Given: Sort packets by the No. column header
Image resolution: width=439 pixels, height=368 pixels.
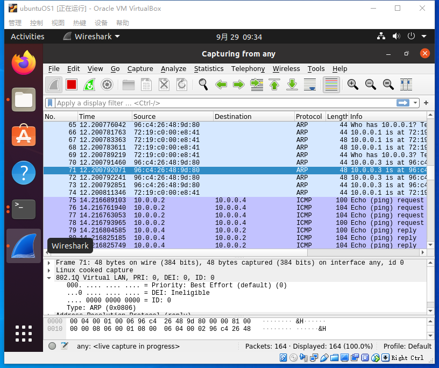Looking at the screenshot, I should (60, 117).
